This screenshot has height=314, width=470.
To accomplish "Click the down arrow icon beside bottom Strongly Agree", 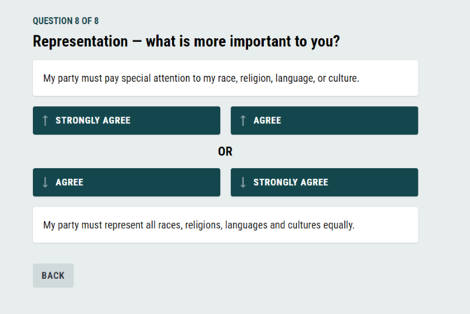I will [243, 182].
